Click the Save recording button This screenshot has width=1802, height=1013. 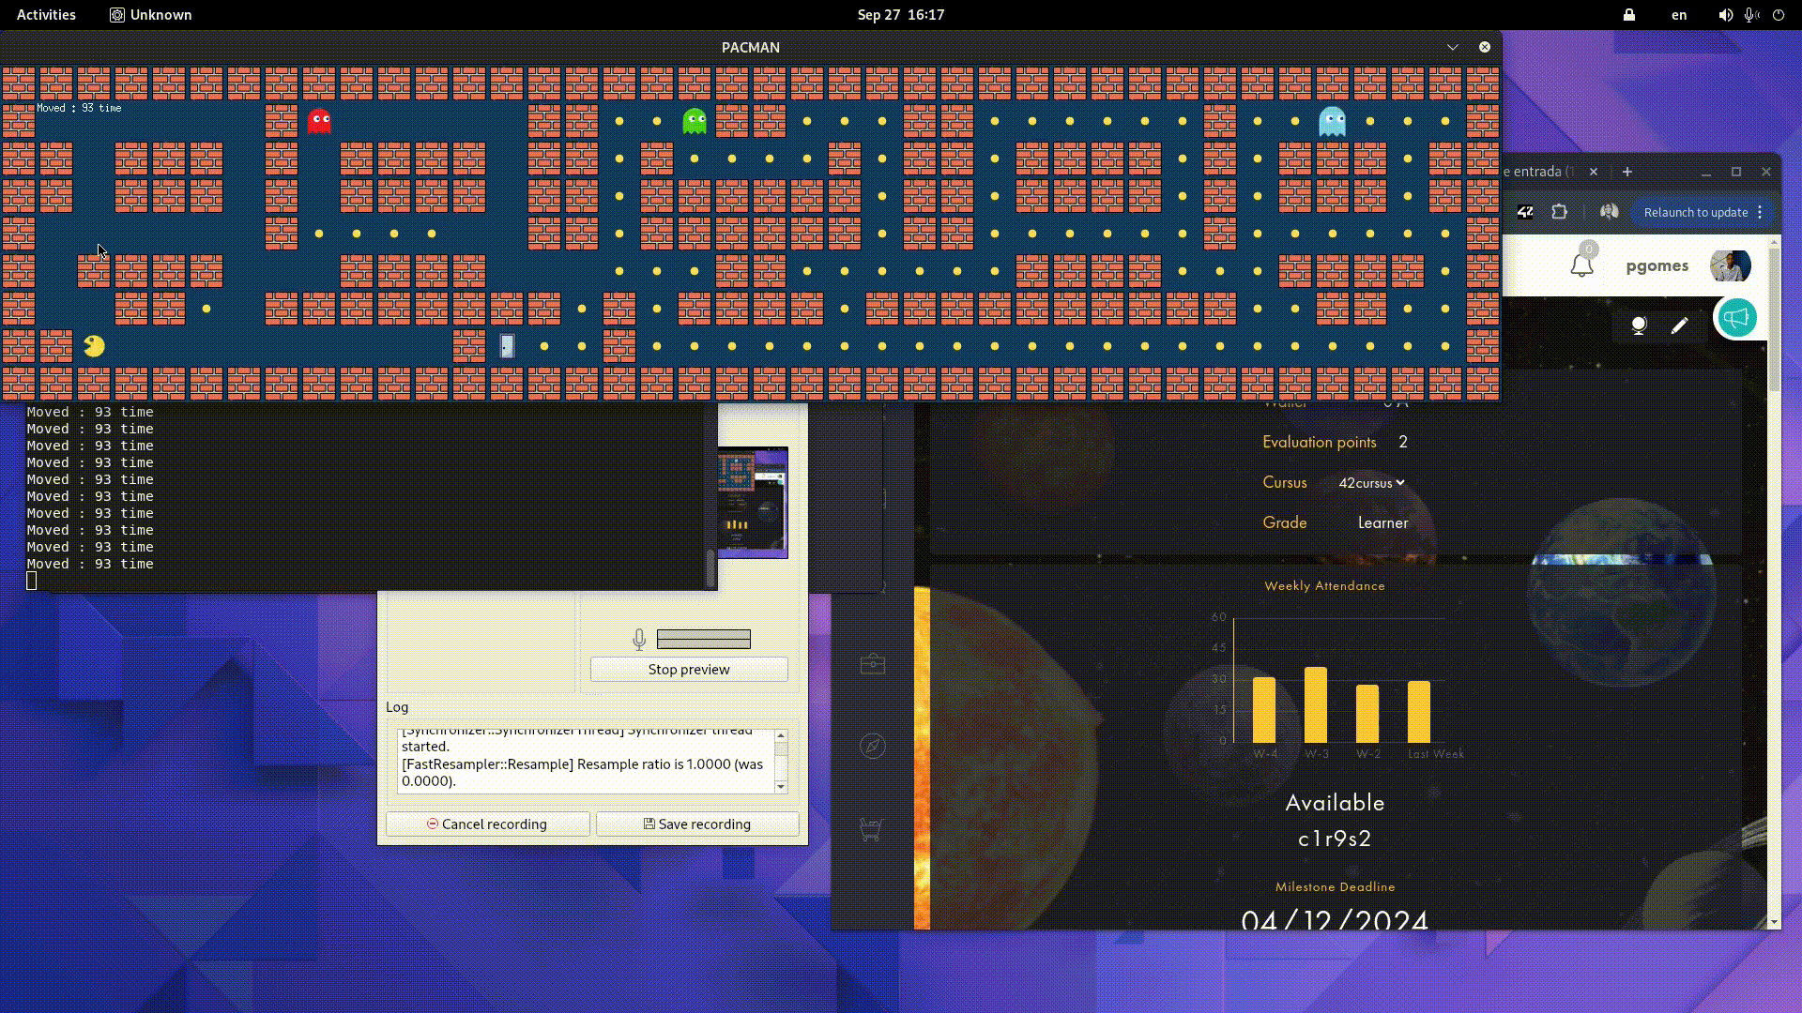[697, 824]
